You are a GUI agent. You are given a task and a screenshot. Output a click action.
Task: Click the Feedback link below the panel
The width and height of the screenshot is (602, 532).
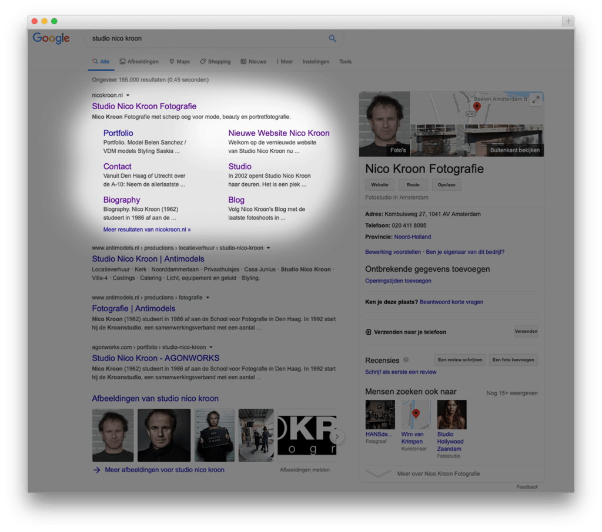point(527,487)
